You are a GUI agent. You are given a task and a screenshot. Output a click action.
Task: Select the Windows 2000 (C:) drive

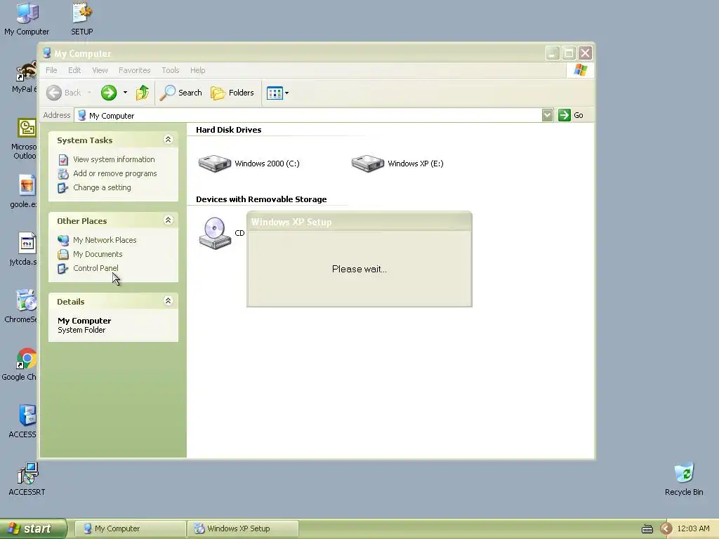point(249,164)
